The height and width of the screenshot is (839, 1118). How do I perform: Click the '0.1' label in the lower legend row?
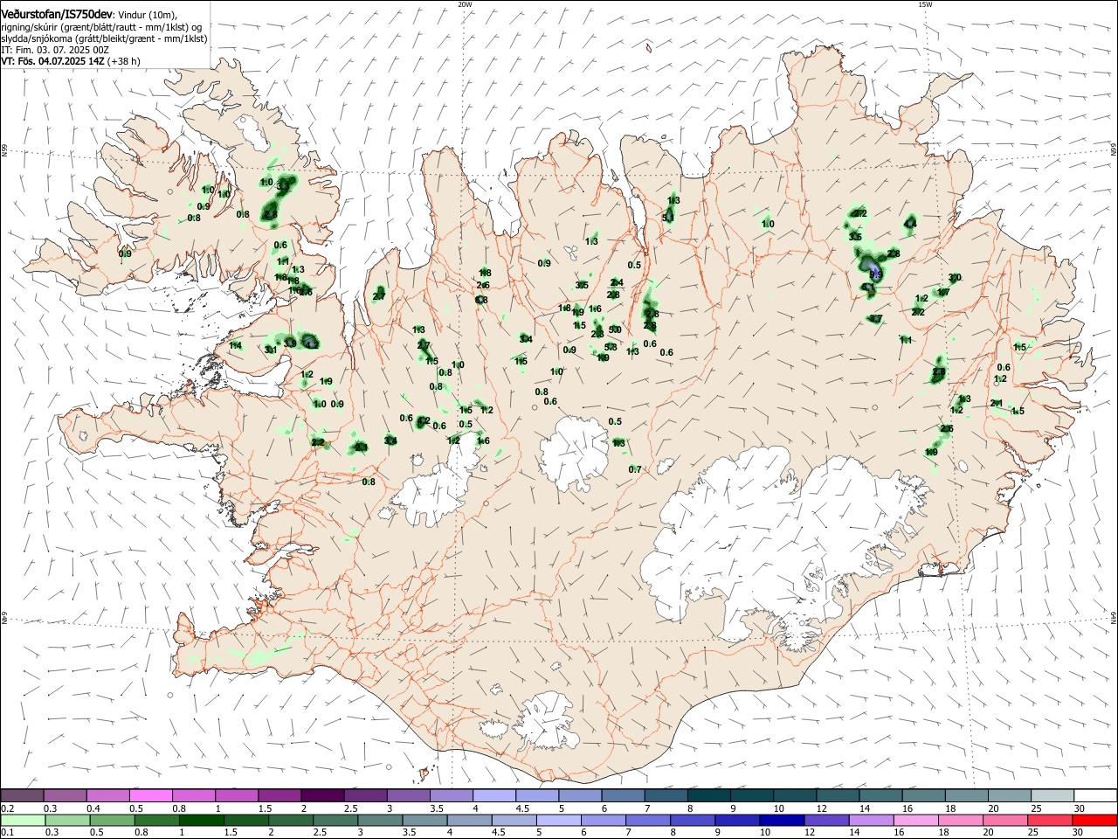[x=8, y=832]
